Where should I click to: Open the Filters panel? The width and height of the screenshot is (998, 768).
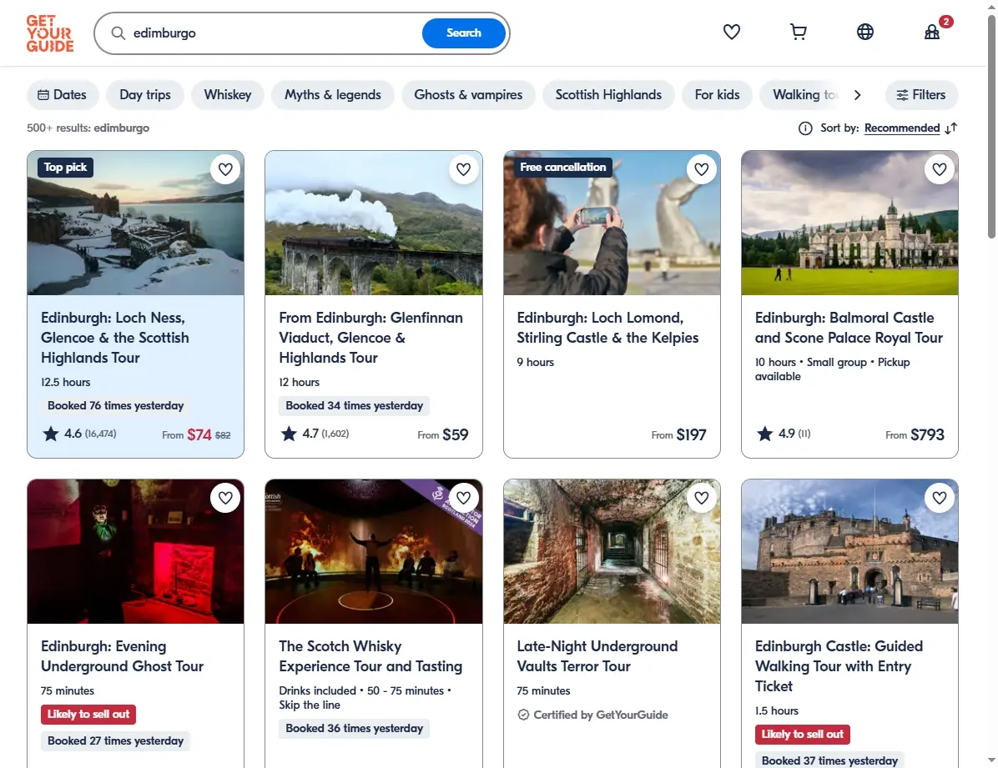pos(921,95)
